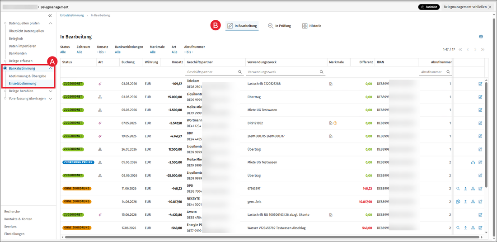Expand the Vorerfassung übertragen section
497x242 pixels.
pyautogui.click(x=50, y=99)
